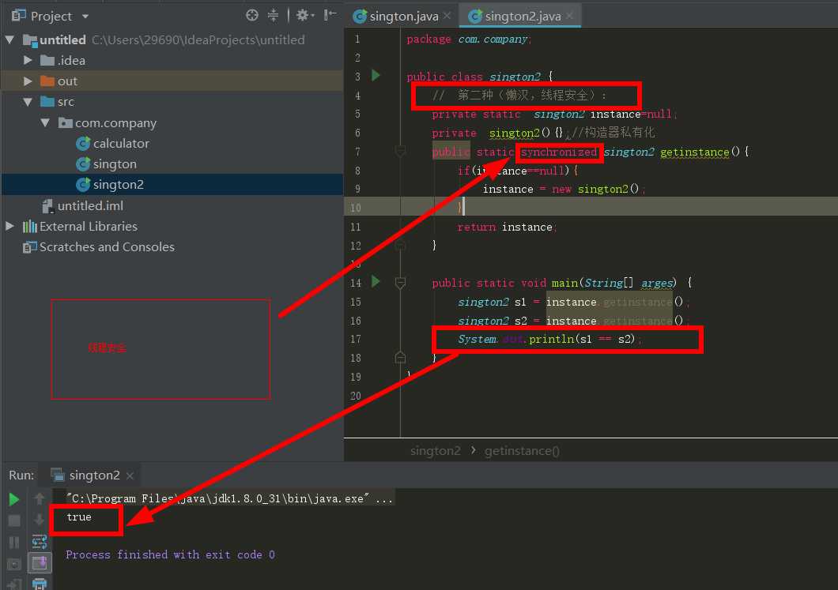Click the calculator class icon
The width and height of the screenshot is (838, 590).
[83, 143]
